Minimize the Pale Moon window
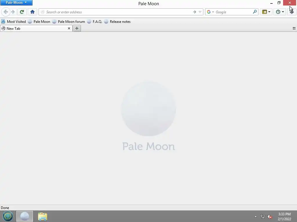This screenshot has height=222, width=297. tap(271, 3)
